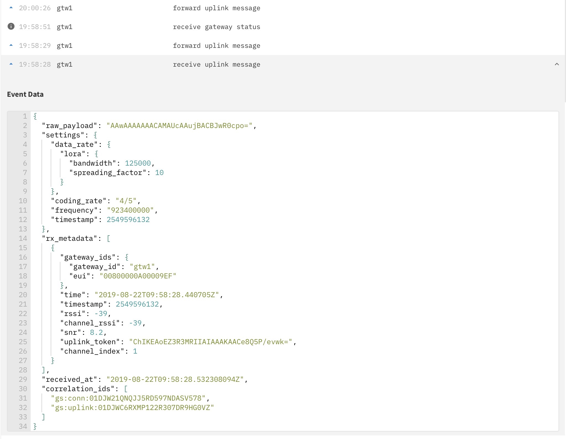Viewport: 566px width, 439px height.
Task: Expand the receive gateway status event row
Action: pos(216,27)
